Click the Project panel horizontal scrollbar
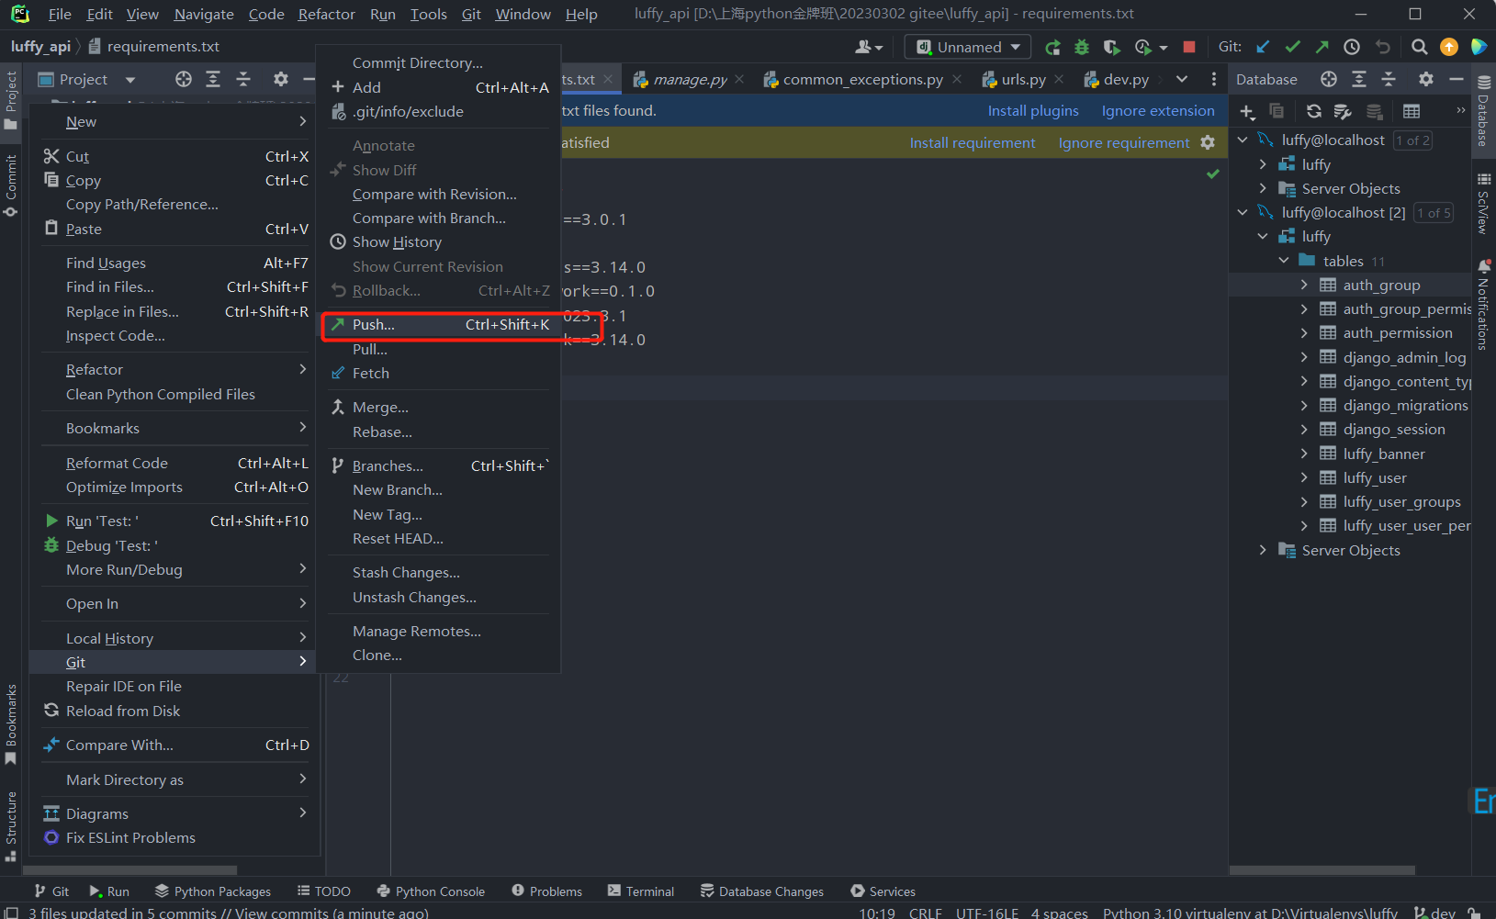This screenshot has width=1496, height=919. [130, 869]
